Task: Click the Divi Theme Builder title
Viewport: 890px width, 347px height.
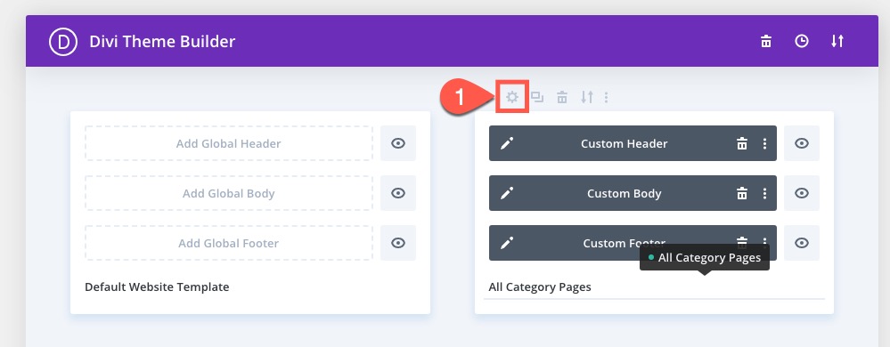Action: [162, 42]
